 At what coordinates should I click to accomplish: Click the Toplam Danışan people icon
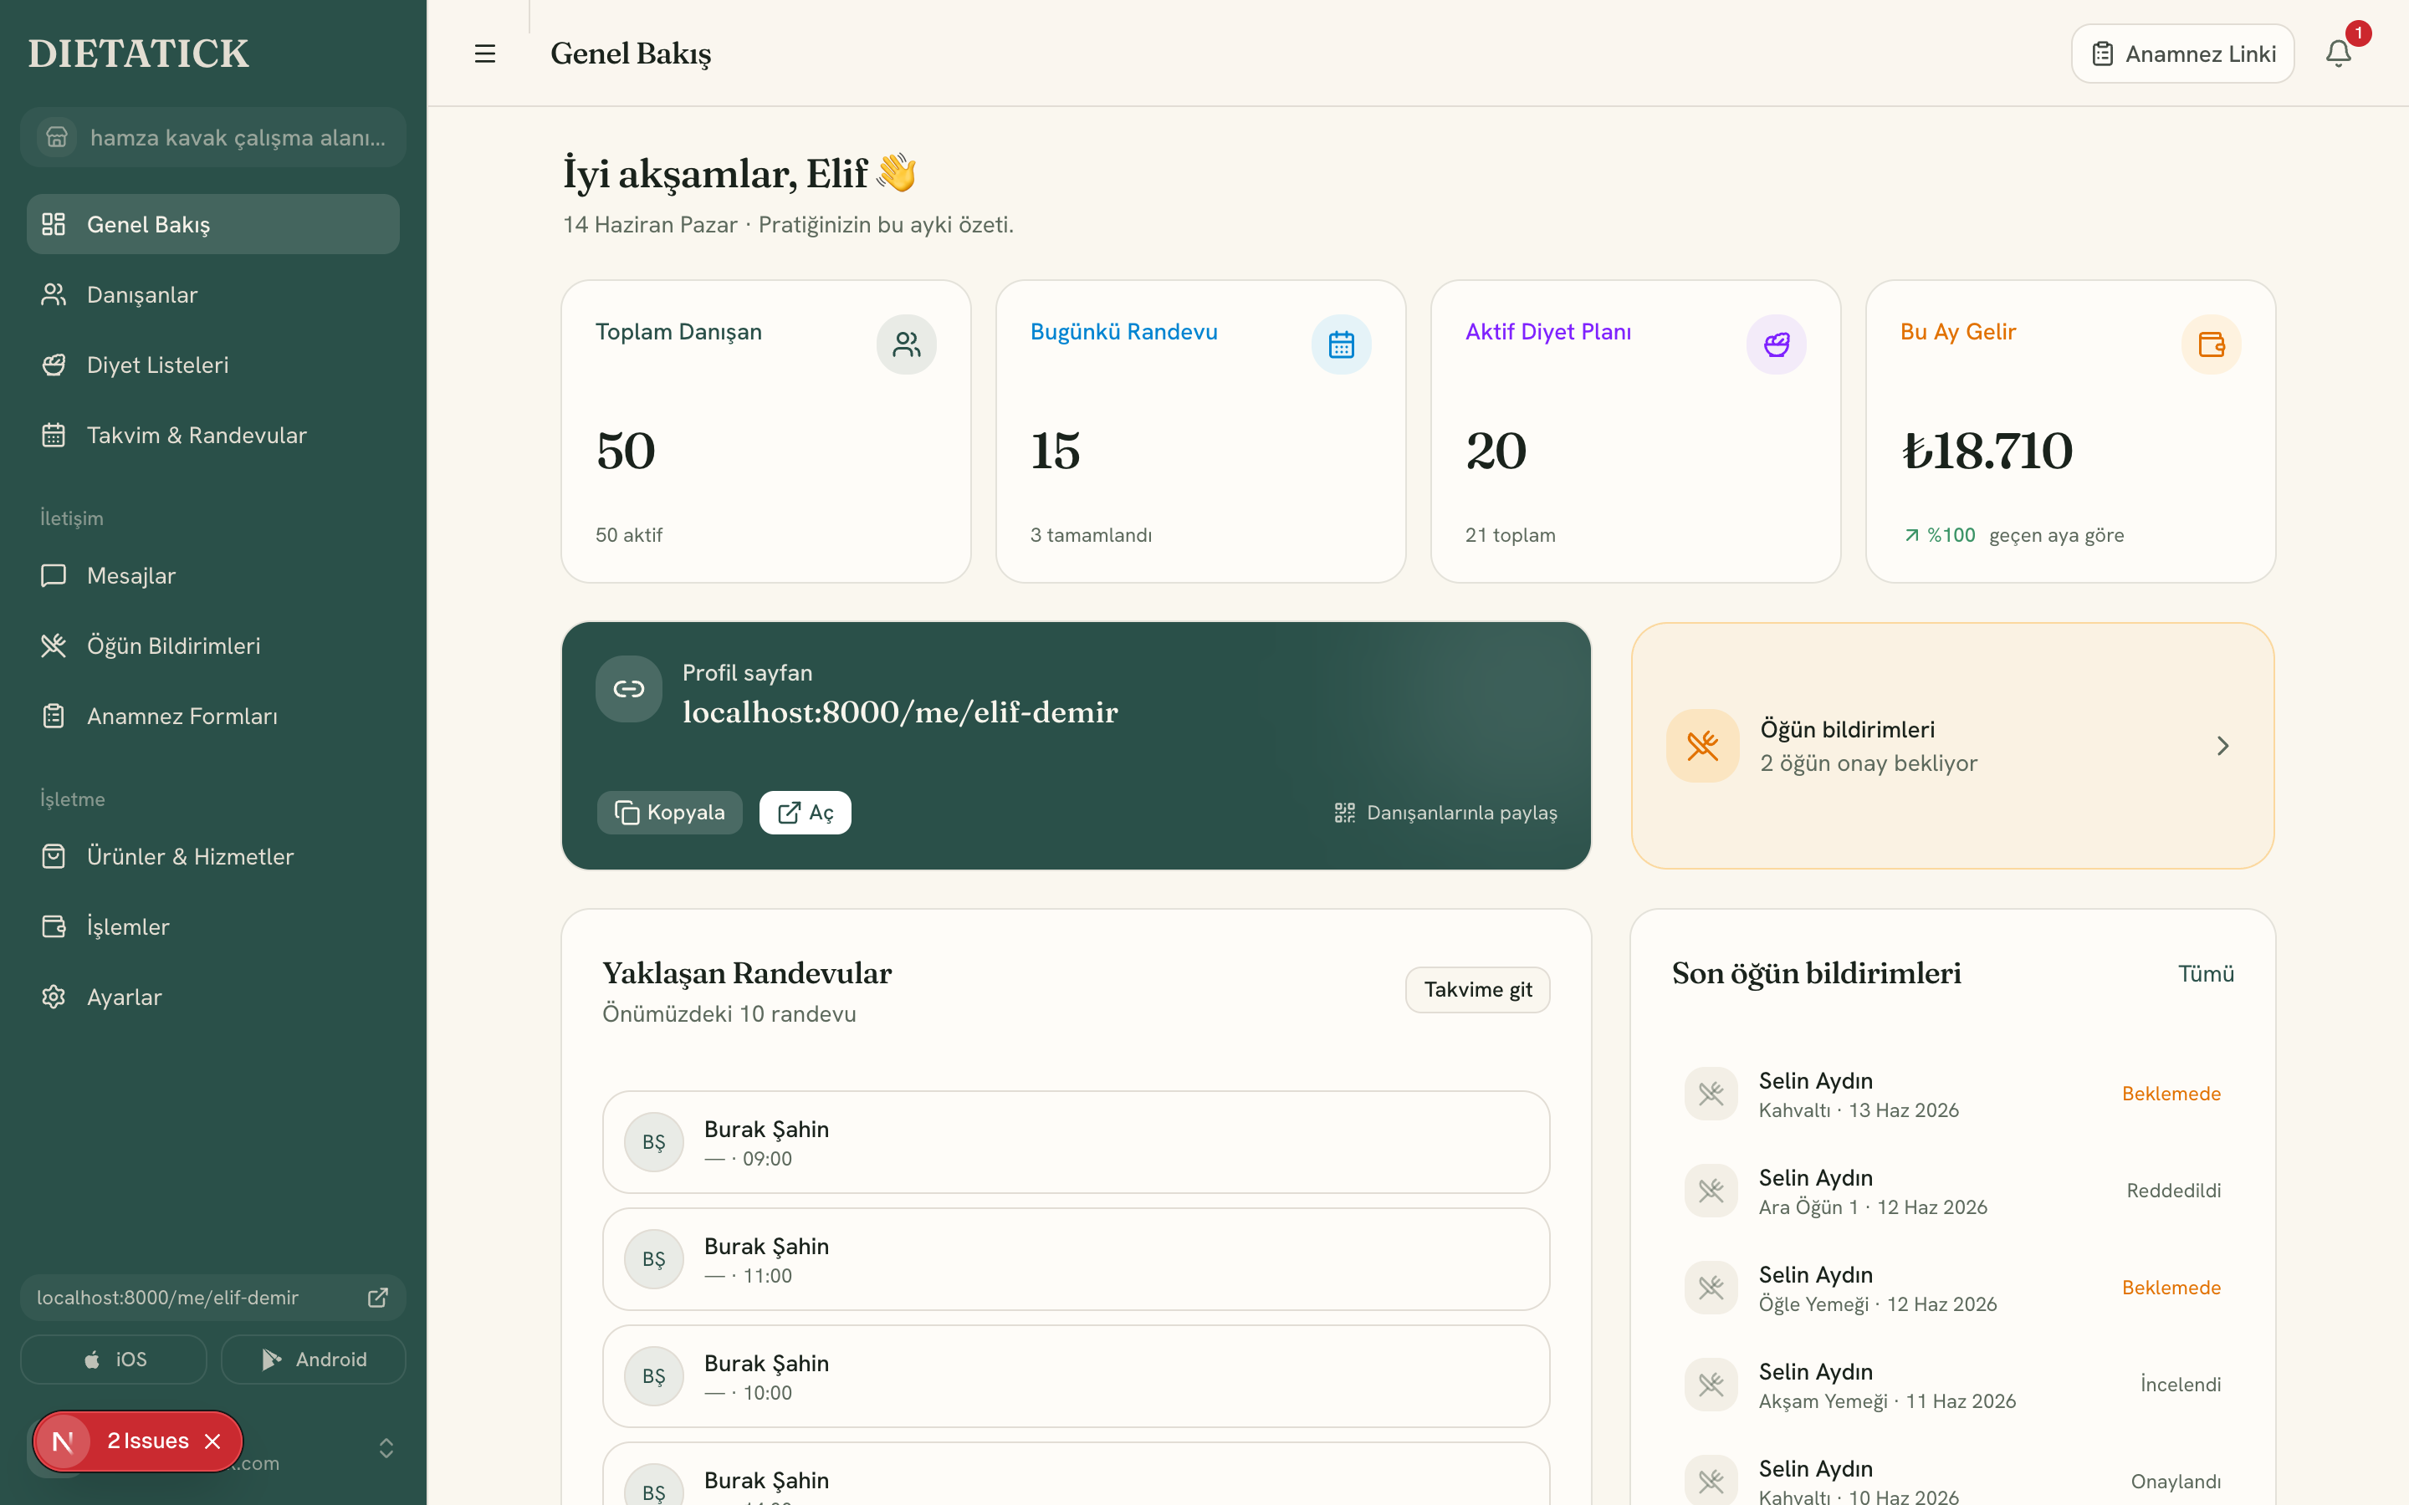(x=906, y=344)
